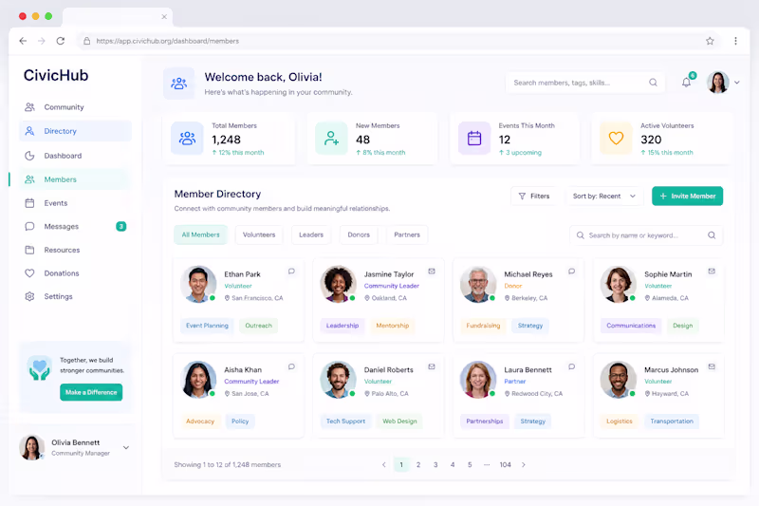Click the welcome banner community icon
Screen dimensions: 759x506
(178, 84)
